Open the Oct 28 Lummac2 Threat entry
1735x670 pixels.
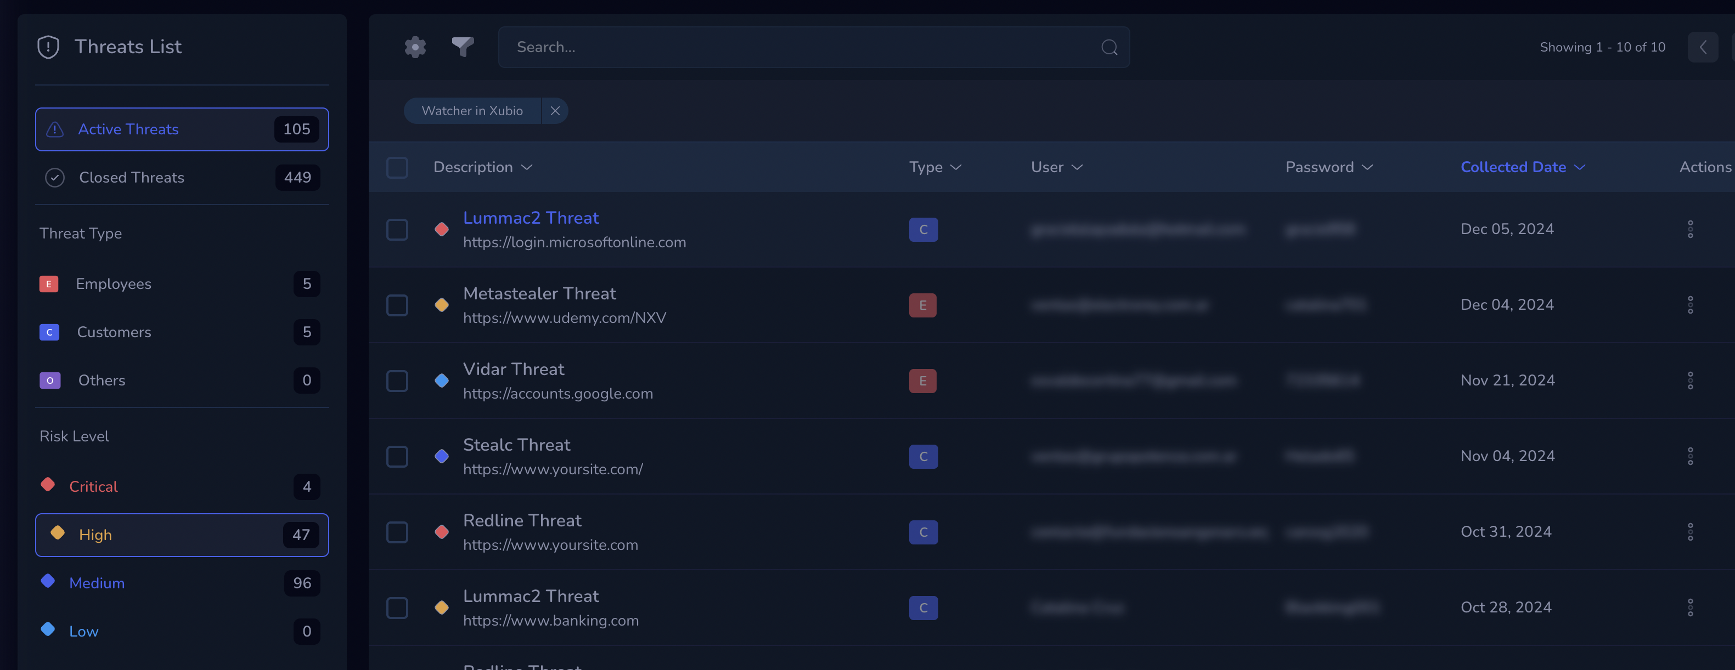[x=531, y=597]
